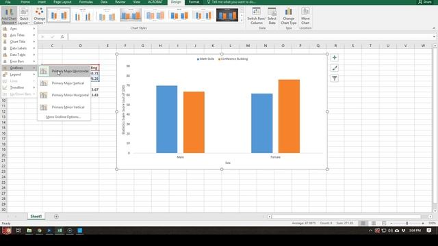Click the horizontal scrollbar track
The width and height of the screenshot is (438, 246).
click(346, 217)
